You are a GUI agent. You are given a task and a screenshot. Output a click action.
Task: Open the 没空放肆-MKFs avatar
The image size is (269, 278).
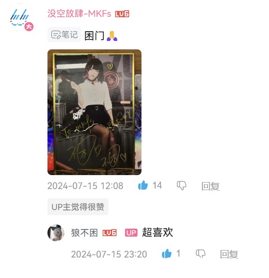(x=20, y=17)
